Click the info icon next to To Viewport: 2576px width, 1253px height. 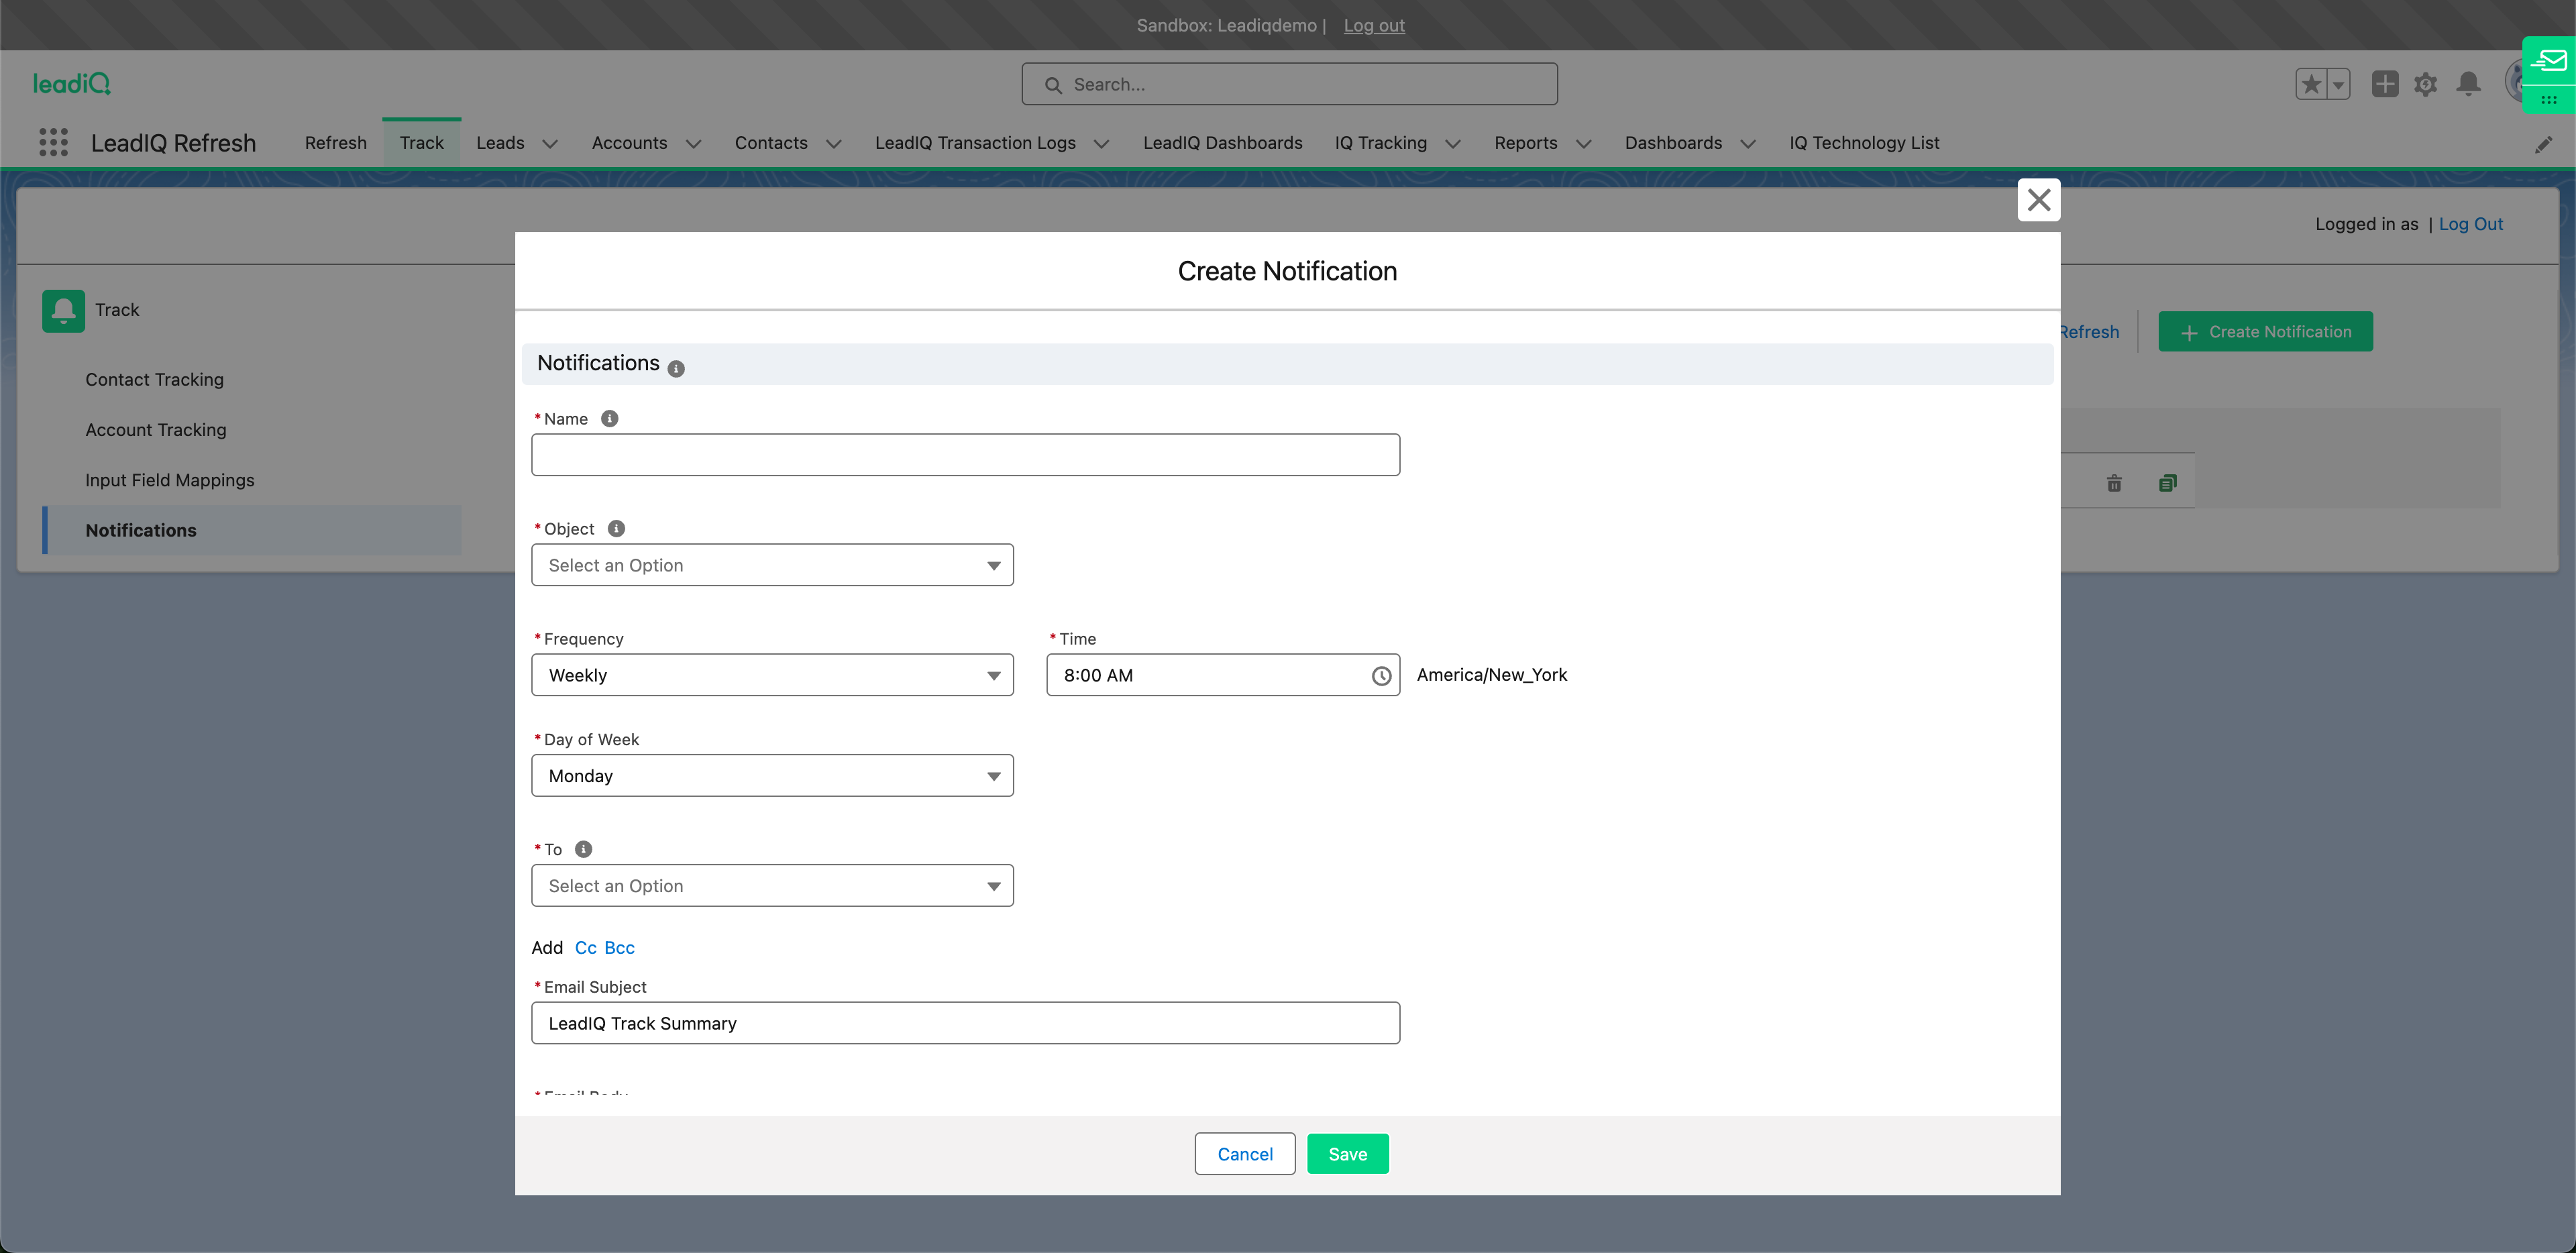click(x=584, y=849)
